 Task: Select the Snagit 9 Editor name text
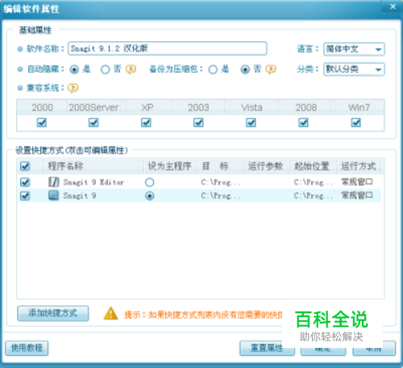93,182
